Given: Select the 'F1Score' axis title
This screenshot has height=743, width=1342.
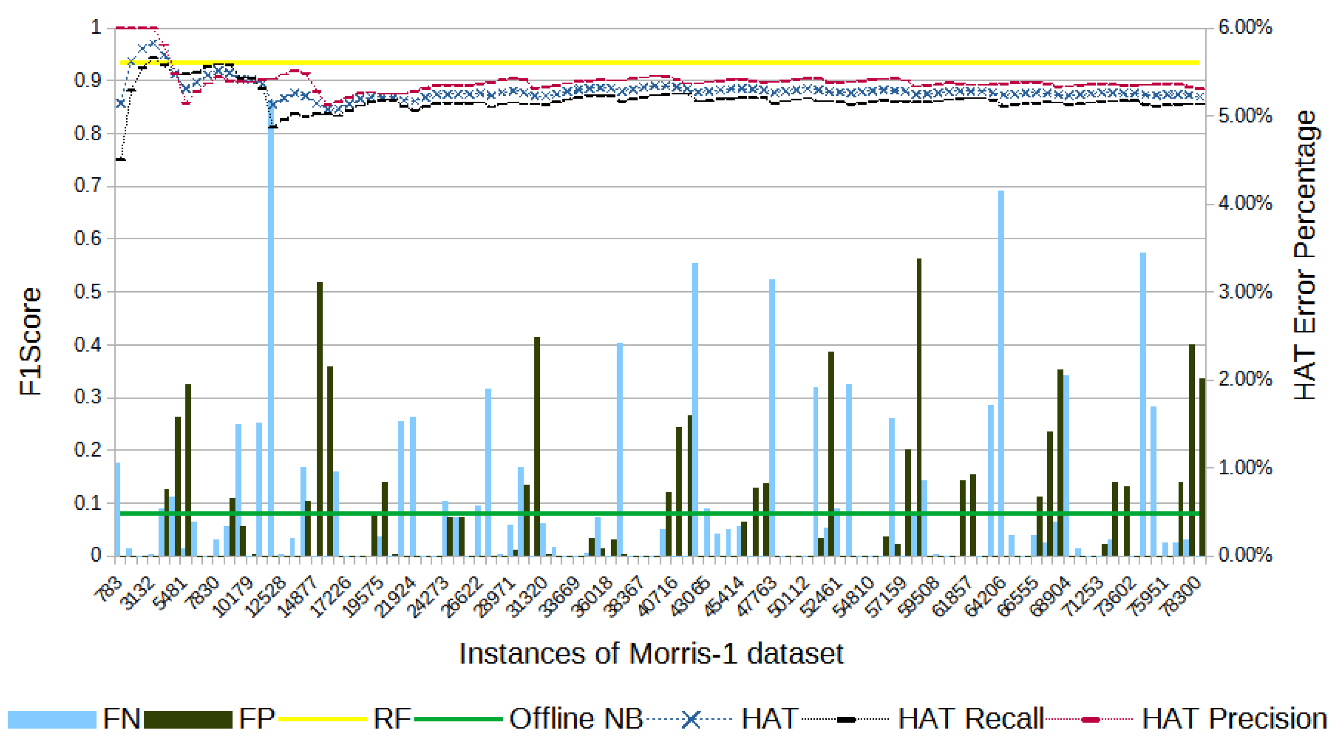Looking at the screenshot, I should point(30,341).
